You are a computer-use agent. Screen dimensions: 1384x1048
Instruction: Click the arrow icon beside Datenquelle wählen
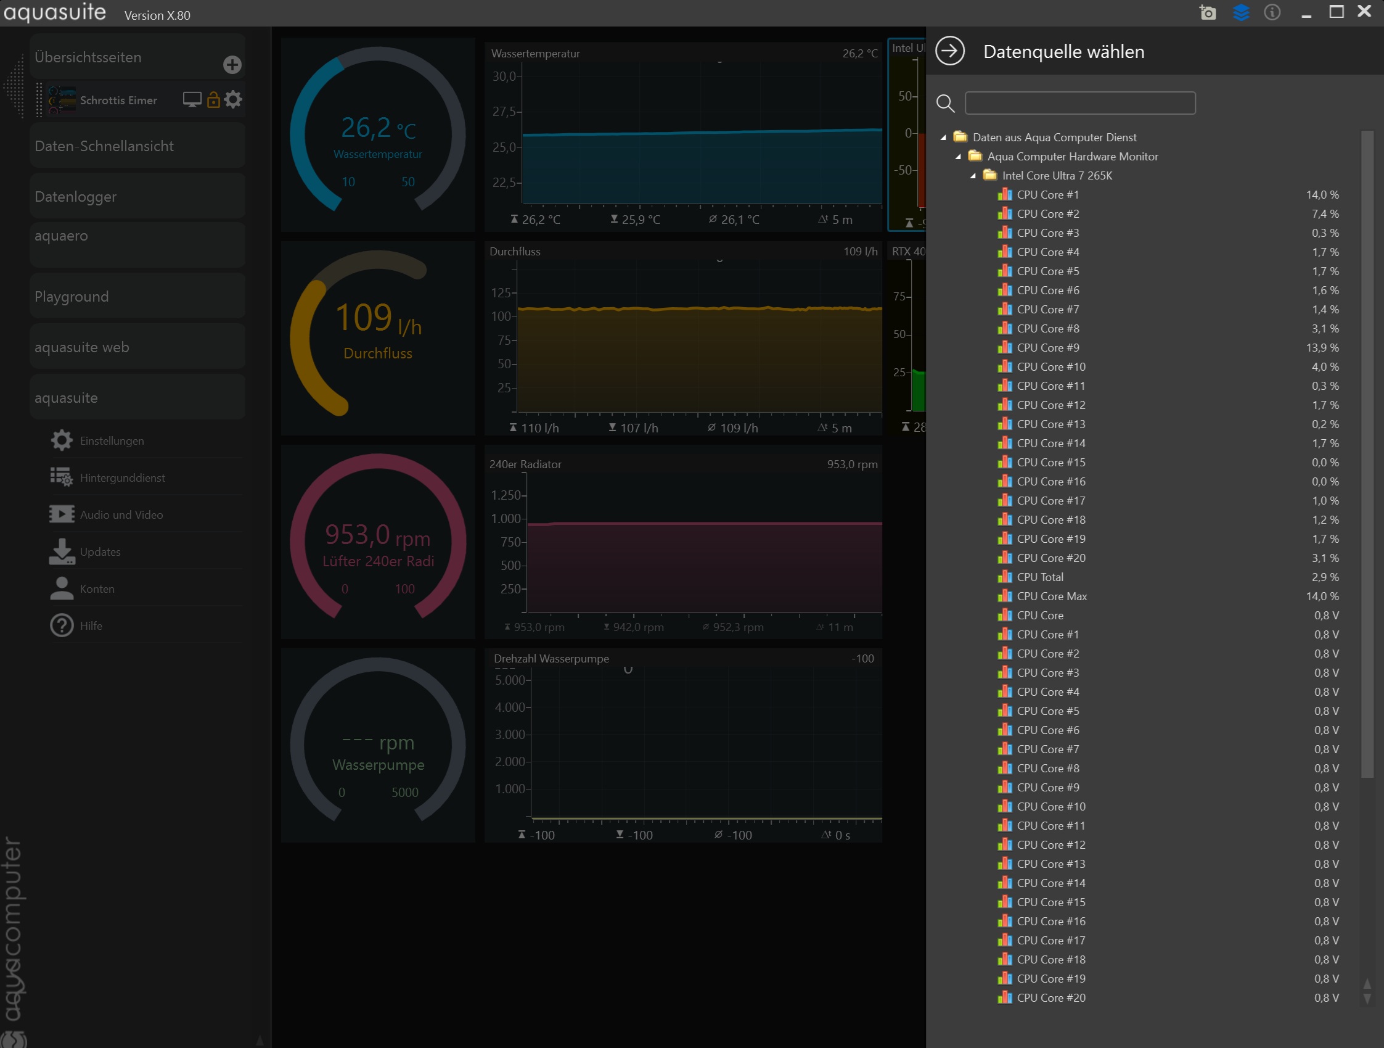click(x=950, y=51)
